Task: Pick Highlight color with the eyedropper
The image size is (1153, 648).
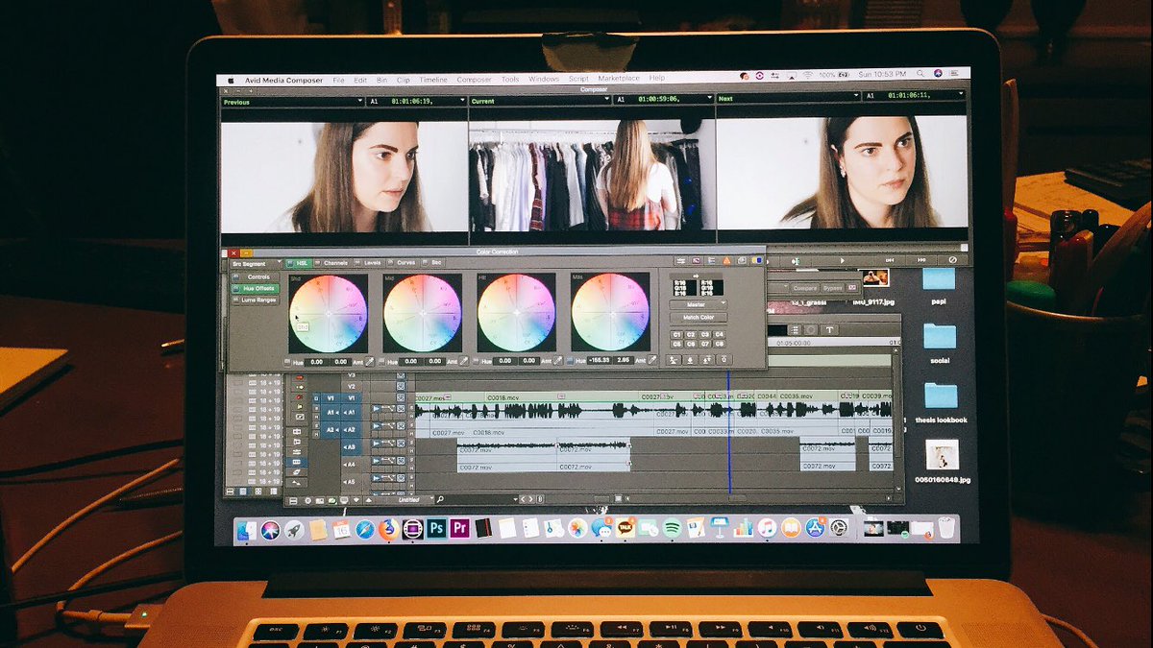Action: click(x=558, y=361)
